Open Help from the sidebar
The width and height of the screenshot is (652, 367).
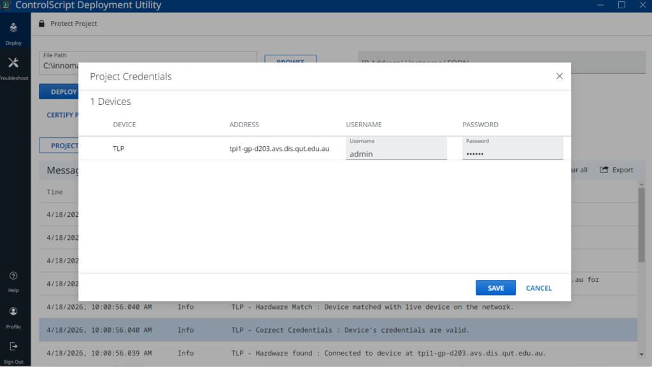13,281
